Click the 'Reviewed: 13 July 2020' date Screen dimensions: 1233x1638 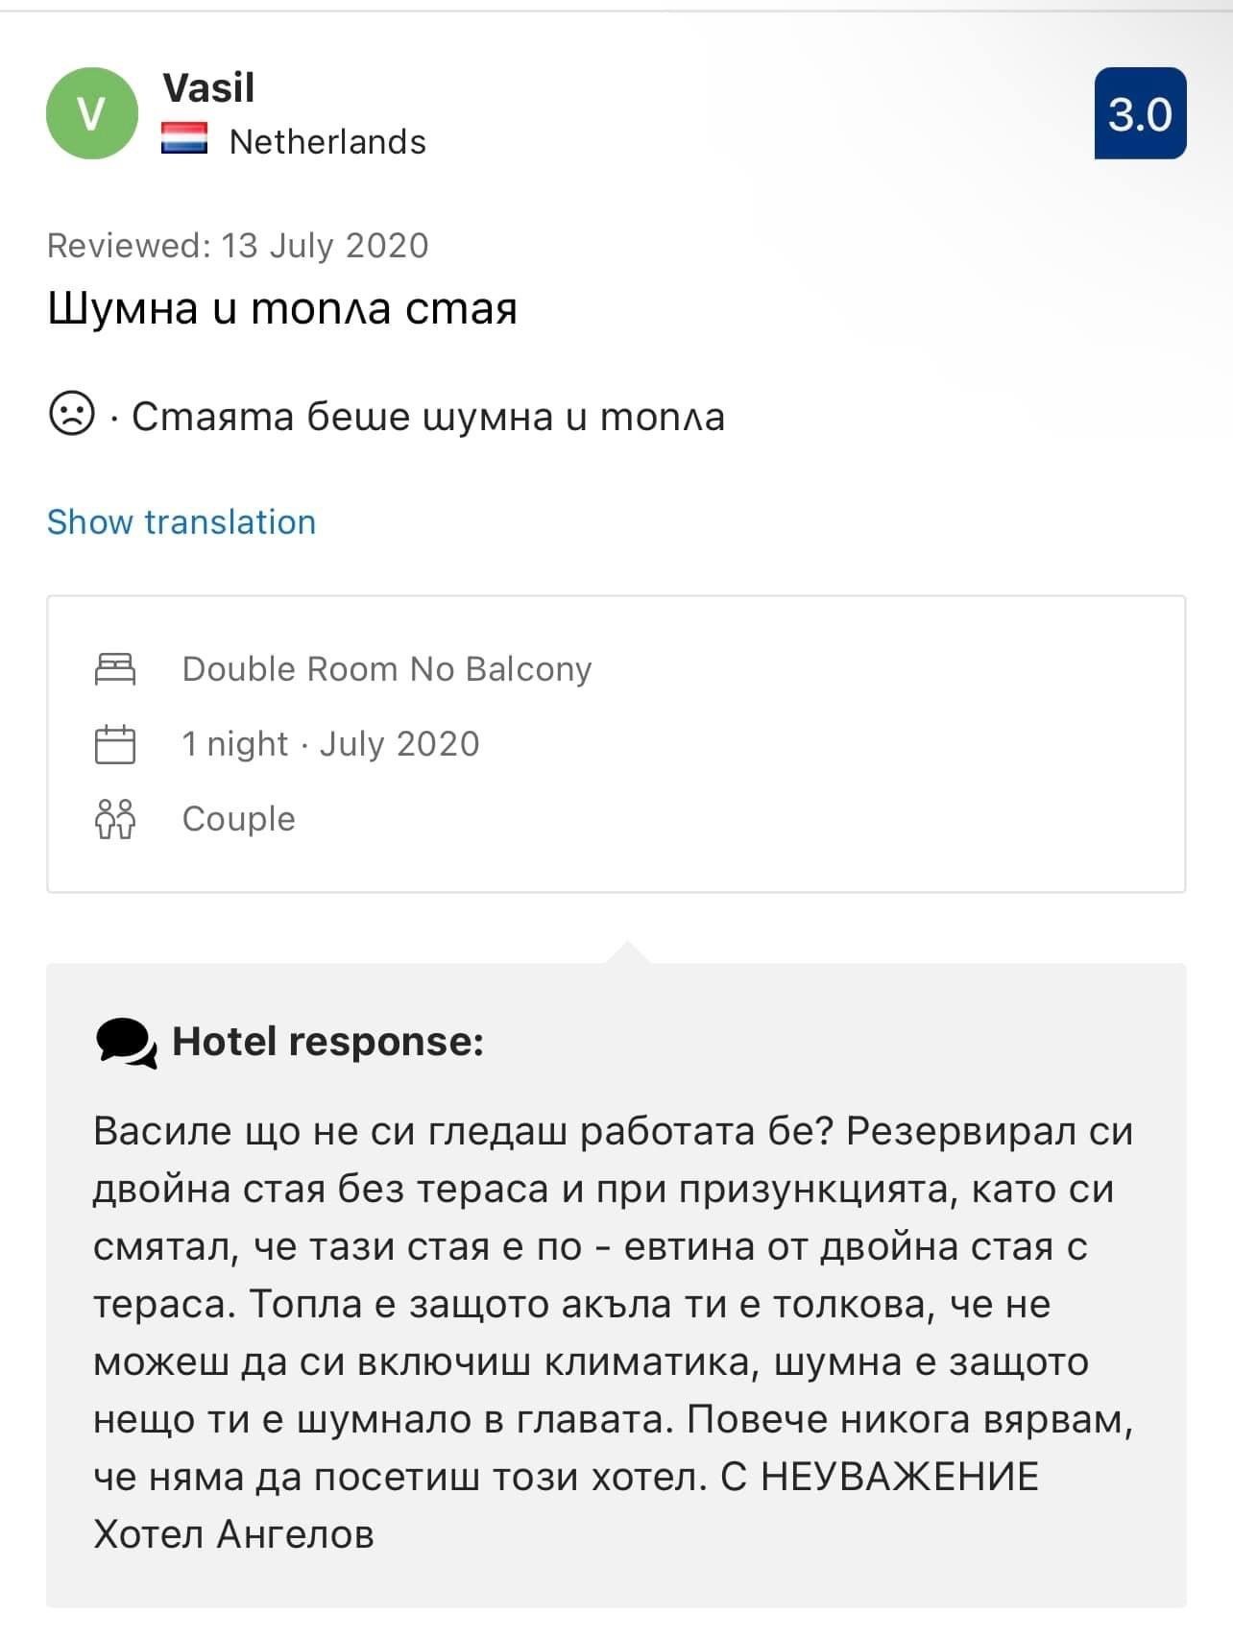pyautogui.click(x=237, y=246)
